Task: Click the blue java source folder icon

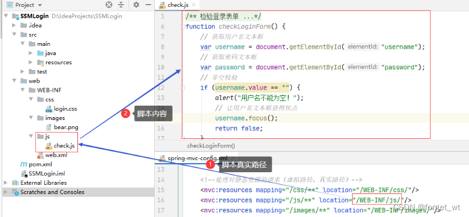Action: coord(40,53)
